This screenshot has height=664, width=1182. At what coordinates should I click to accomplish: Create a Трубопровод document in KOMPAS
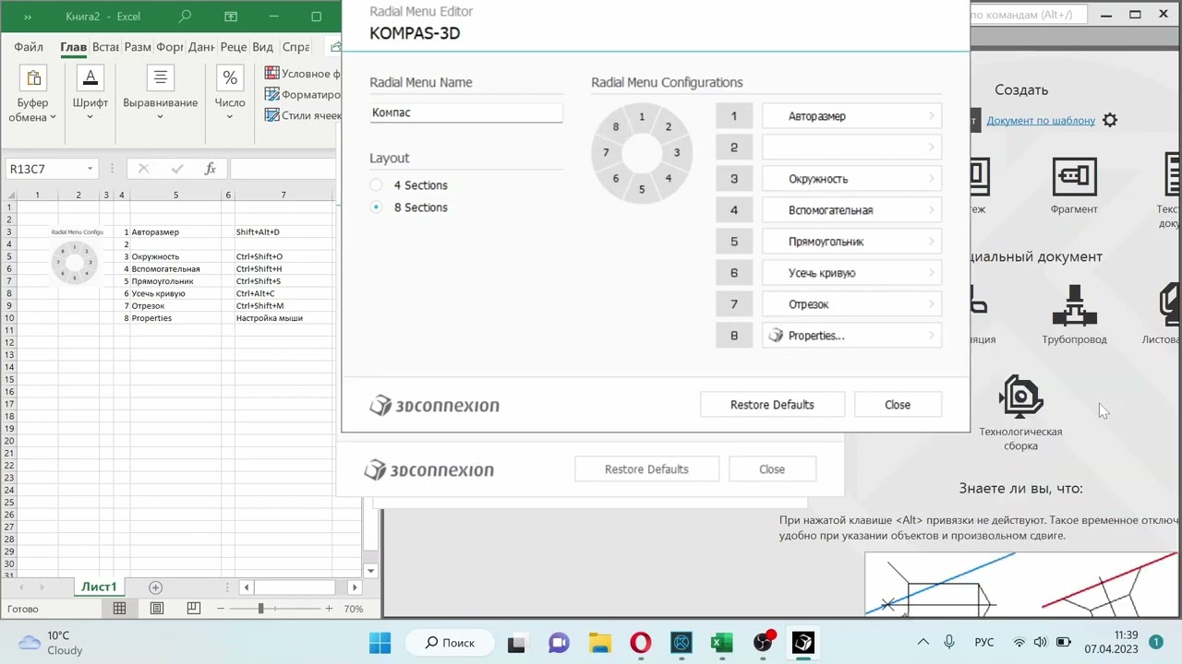point(1074,314)
